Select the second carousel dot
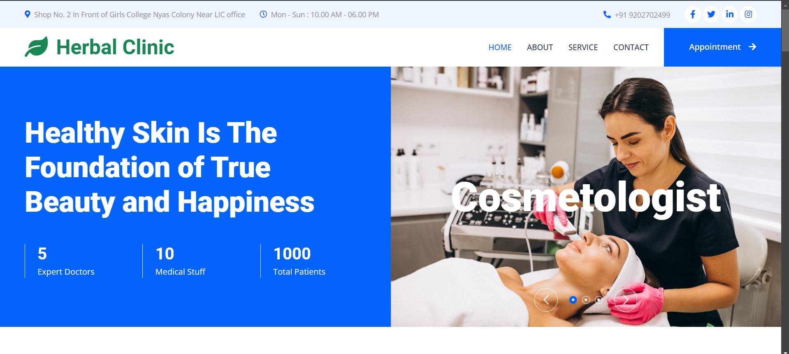Viewport: 789px width, 354px height. point(586,300)
